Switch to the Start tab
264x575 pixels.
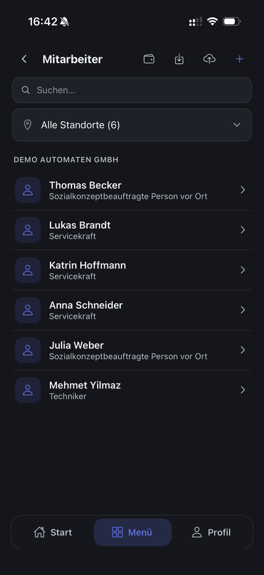pos(52,532)
